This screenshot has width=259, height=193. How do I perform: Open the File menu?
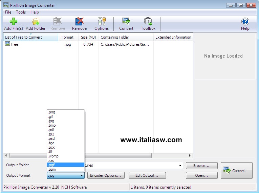tap(8, 12)
